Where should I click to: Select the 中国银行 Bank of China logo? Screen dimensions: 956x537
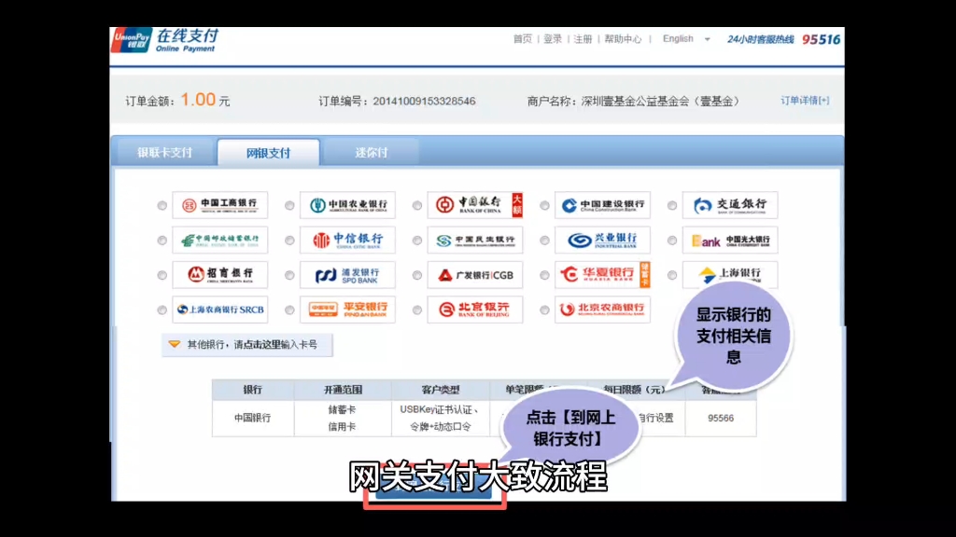475,205
